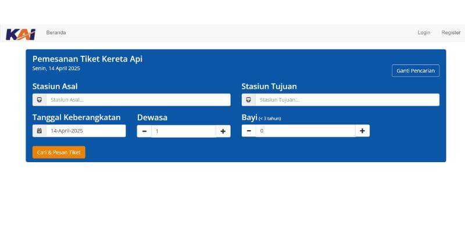The width and height of the screenshot is (465, 244).
Task: Click the Senin, 14 April 2025 date text
Action: pyautogui.click(x=56, y=69)
